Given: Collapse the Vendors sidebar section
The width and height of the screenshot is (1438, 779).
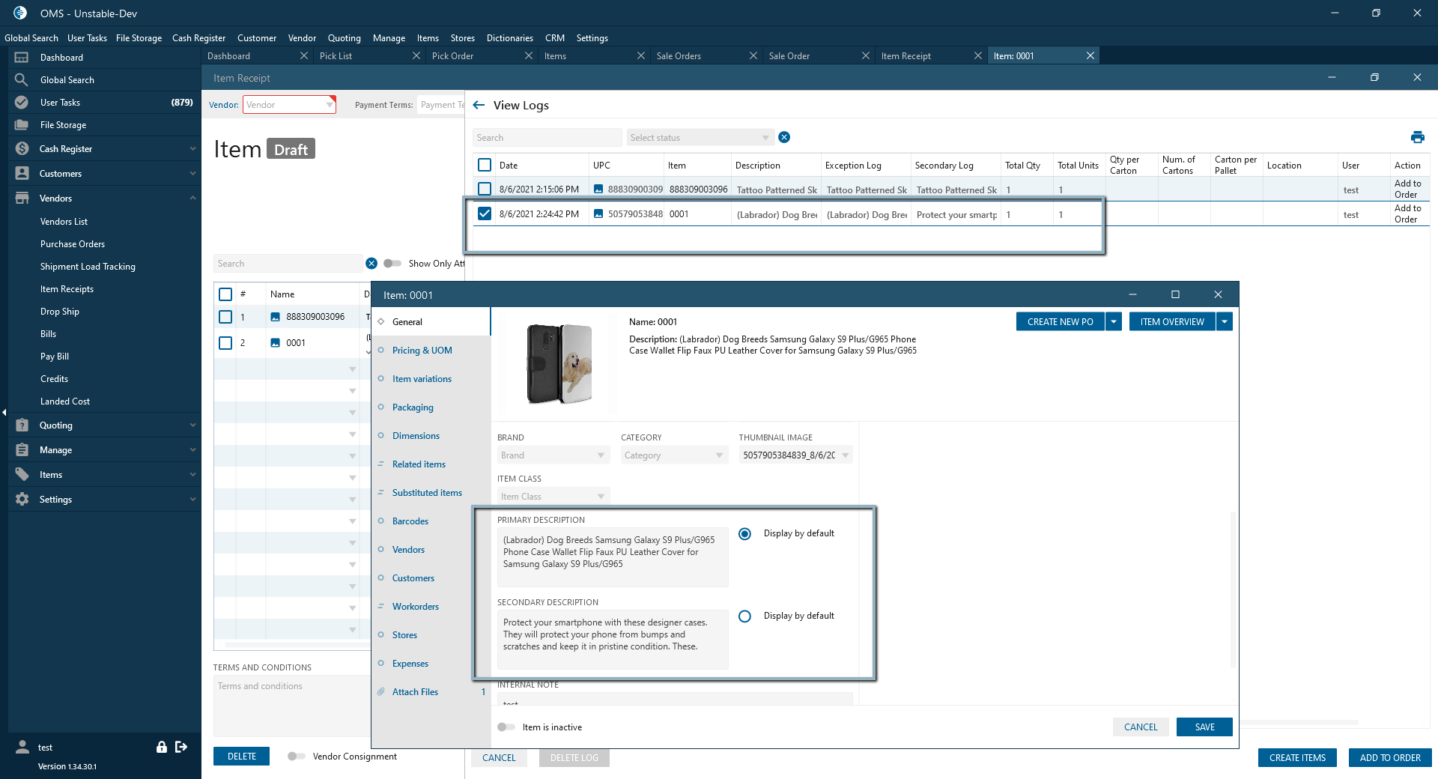Looking at the screenshot, I should (192, 198).
